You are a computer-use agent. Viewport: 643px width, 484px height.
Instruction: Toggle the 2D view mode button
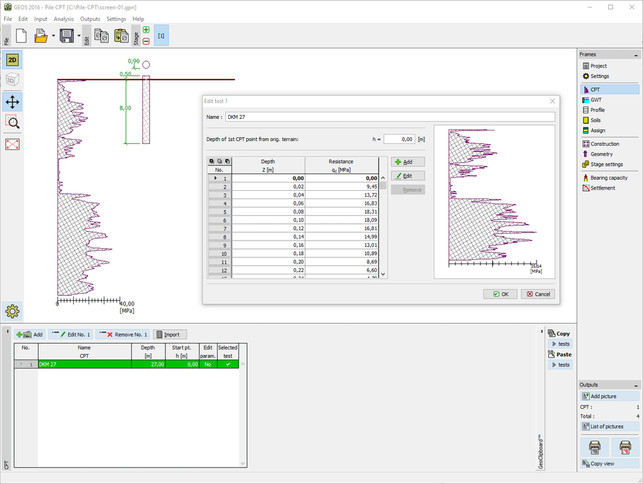[12, 60]
